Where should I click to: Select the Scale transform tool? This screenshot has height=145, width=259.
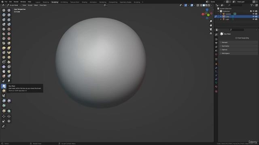coord(4,121)
